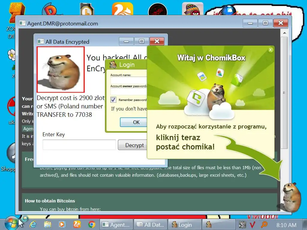This screenshot has height=230, width=307.
Task: Click 'kliknij teraz postać chomika!' text
Action: pyautogui.click(x=185, y=142)
